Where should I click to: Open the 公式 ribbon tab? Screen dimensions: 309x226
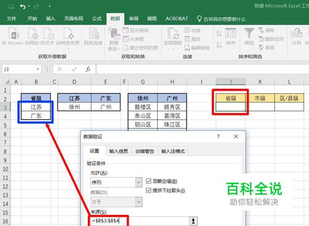point(97,19)
